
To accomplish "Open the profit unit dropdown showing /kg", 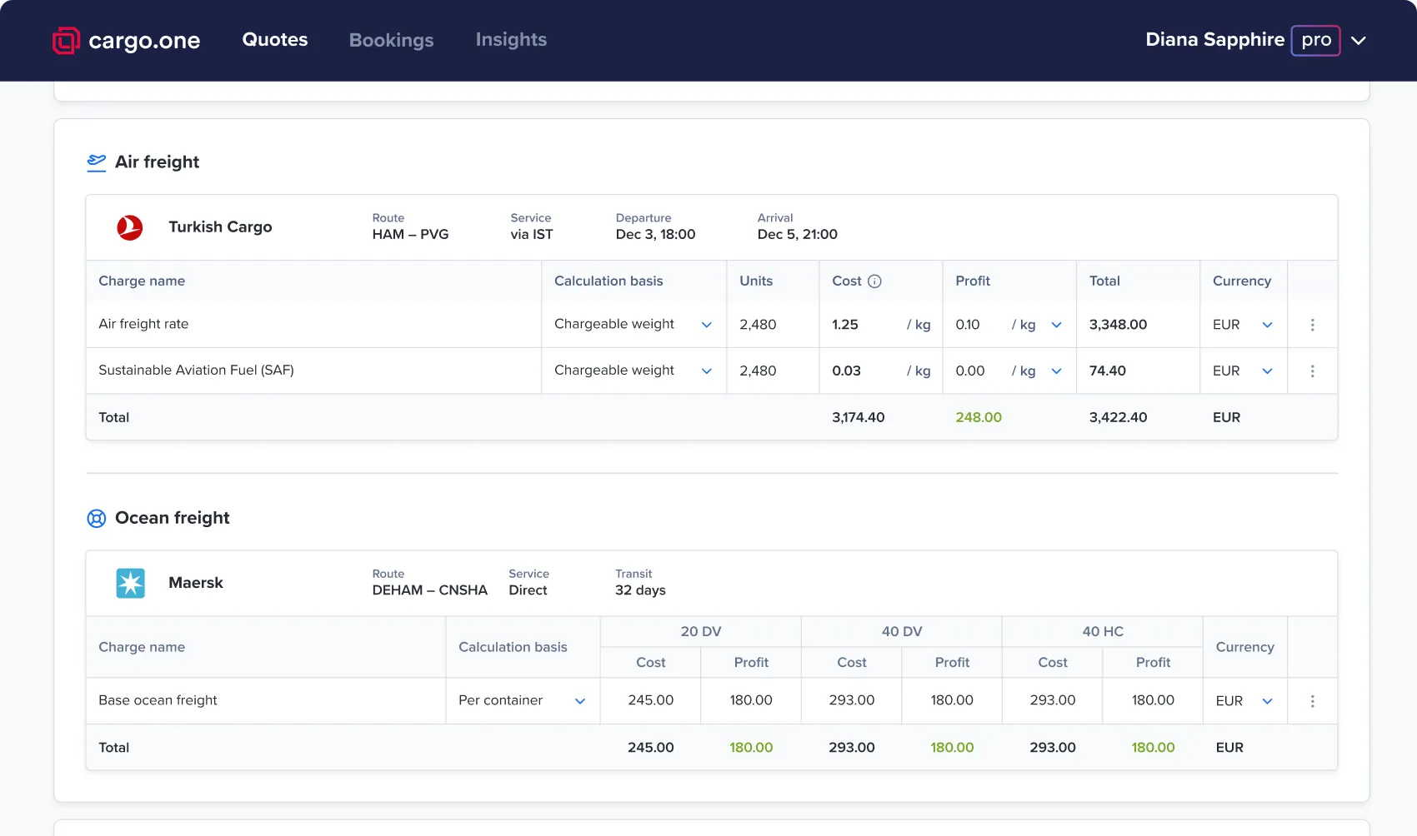I will (x=1055, y=325).
